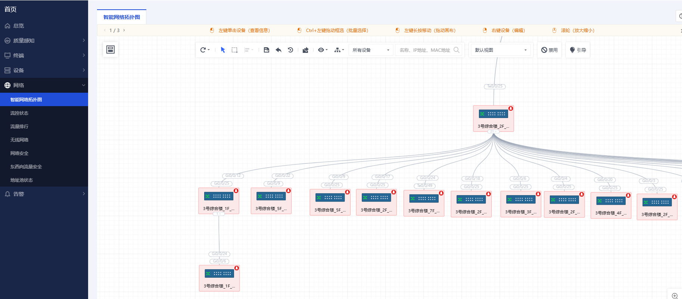Open the 网络安全 submenu item
The width and height of the screenshot is (682, 299).
(x=44, y=153)
